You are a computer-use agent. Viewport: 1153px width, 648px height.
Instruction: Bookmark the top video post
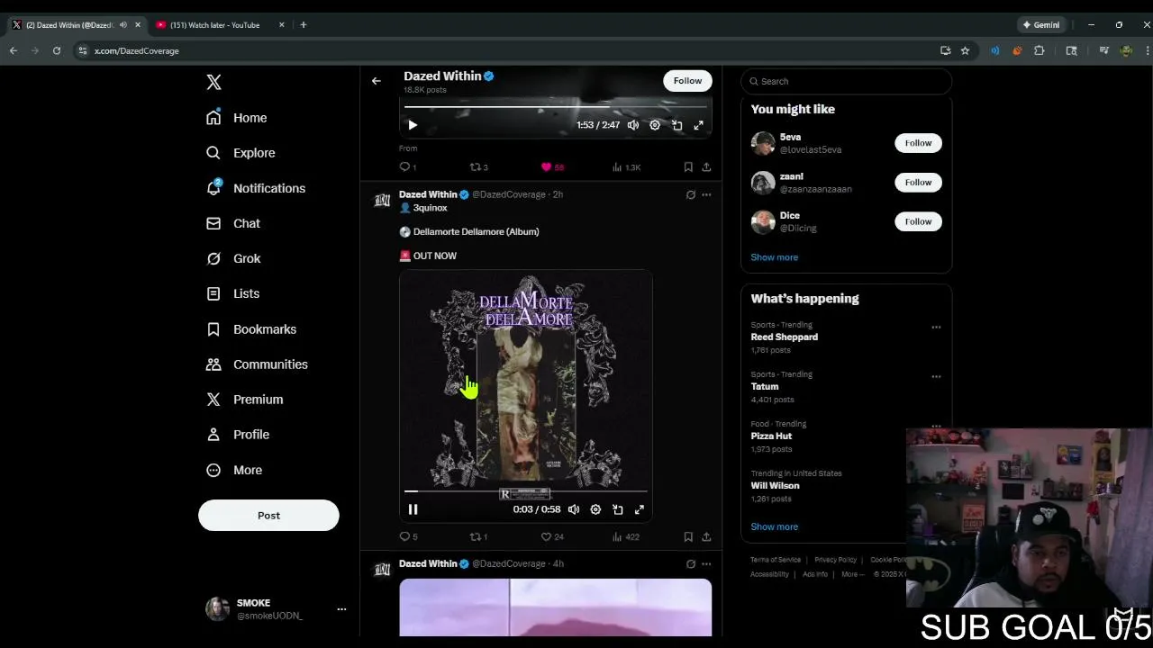pyautogui.click(x=688, y=166)
